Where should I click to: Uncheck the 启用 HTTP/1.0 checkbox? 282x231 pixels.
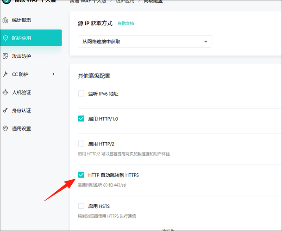pos(81,119)
